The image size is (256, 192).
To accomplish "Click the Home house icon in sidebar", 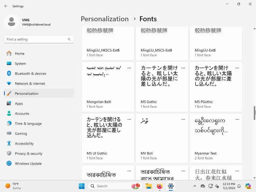I will click(x=9, y=53).
